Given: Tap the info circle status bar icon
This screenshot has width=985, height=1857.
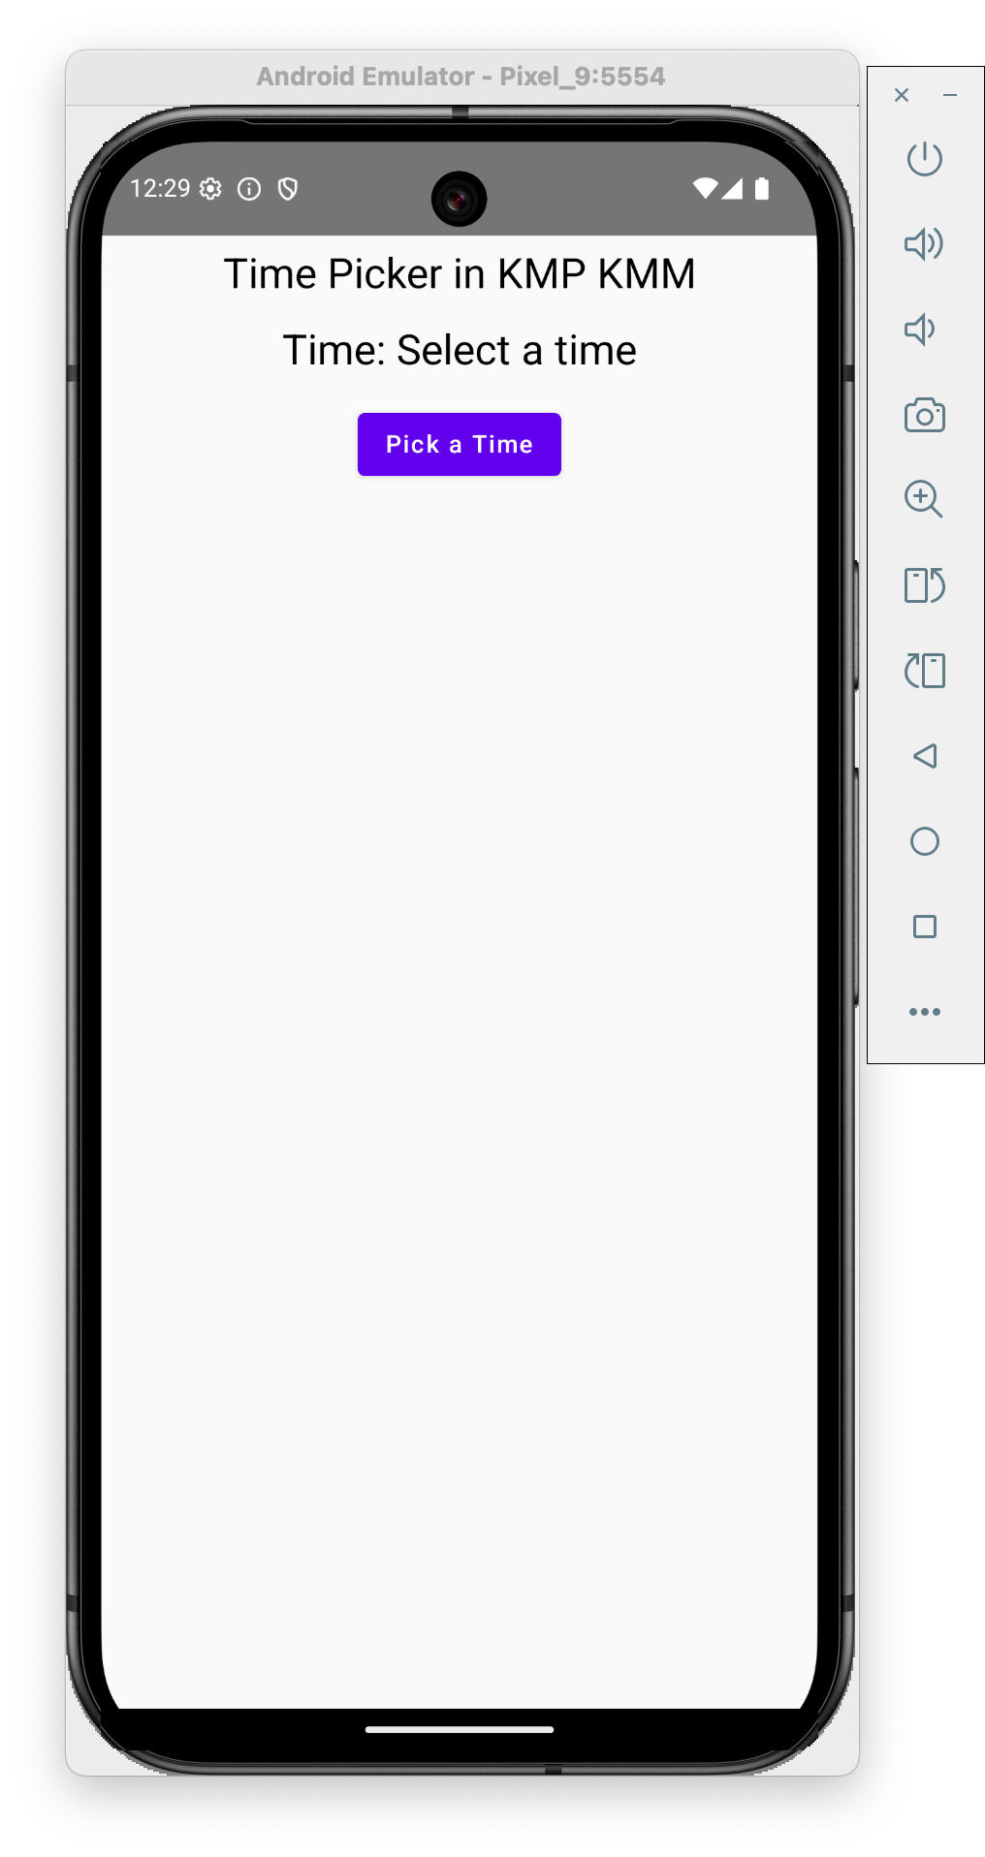Looking at the screenshot, I should point(249,189).
